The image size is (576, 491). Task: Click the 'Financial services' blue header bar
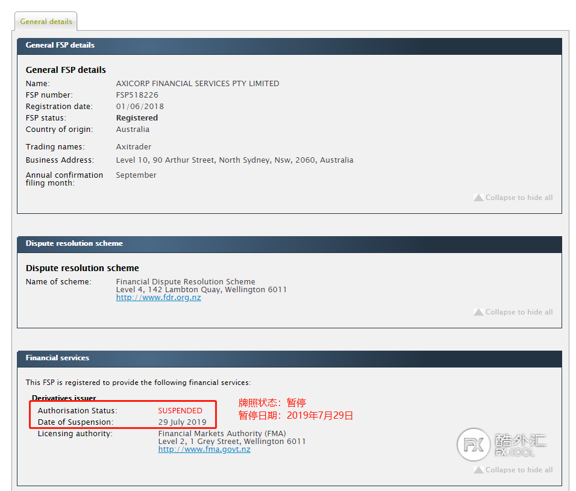tap(289, 358)
